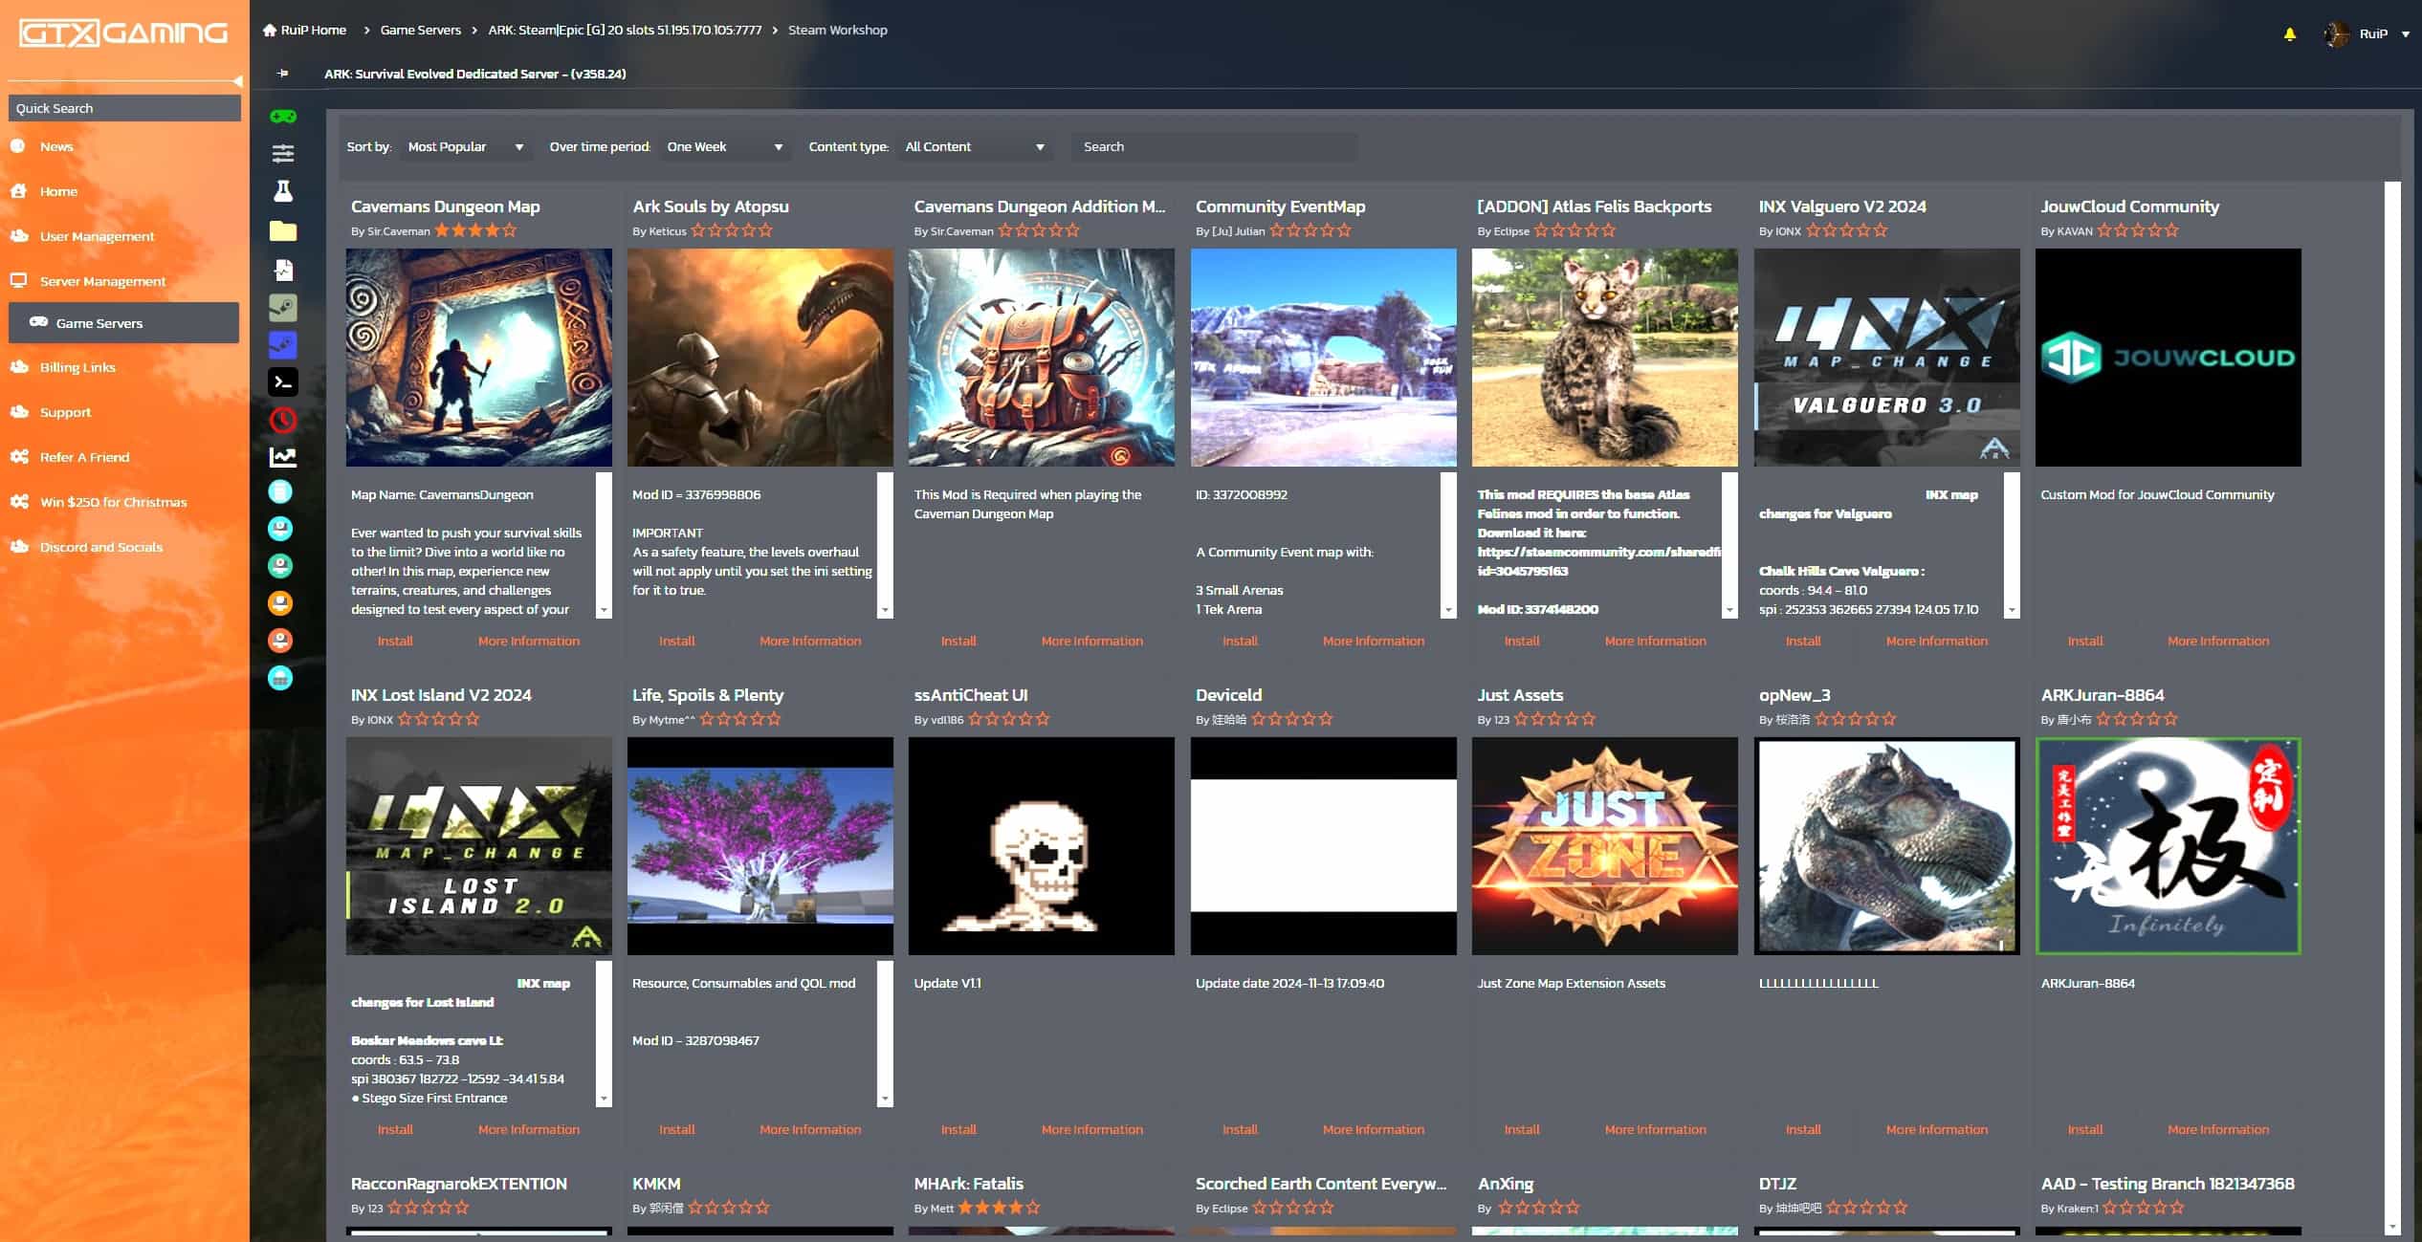Select Game Servers sidebar item
Image resolution: width=2422 pixels, height=1242 pixels.
(123, 323)
